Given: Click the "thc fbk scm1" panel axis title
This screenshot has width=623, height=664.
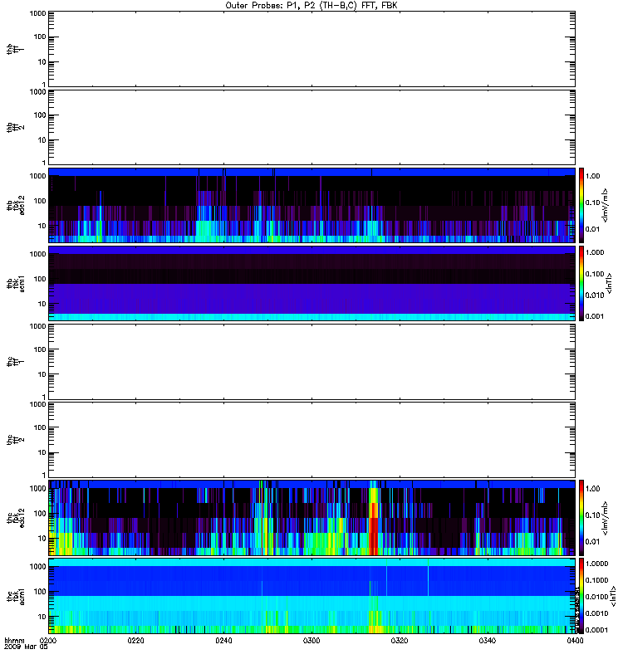Looking at the screenshot, I should pos(15,596).
